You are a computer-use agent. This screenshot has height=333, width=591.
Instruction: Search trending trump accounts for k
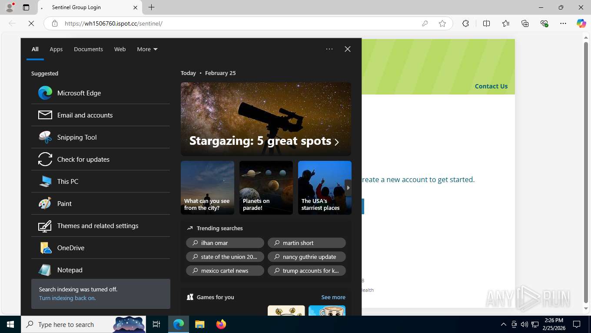click(x=307, y=271)
